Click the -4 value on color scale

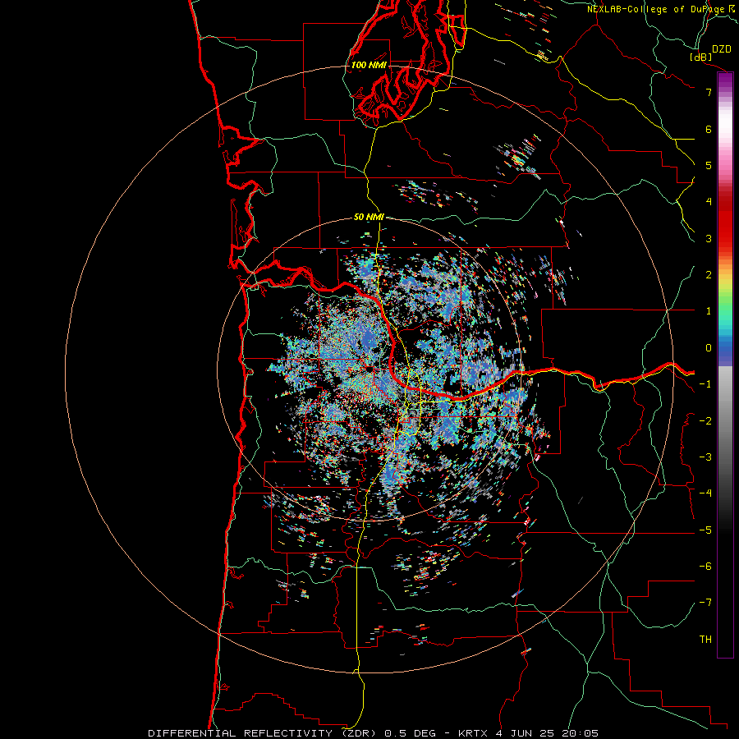click(x=705, y=493)
